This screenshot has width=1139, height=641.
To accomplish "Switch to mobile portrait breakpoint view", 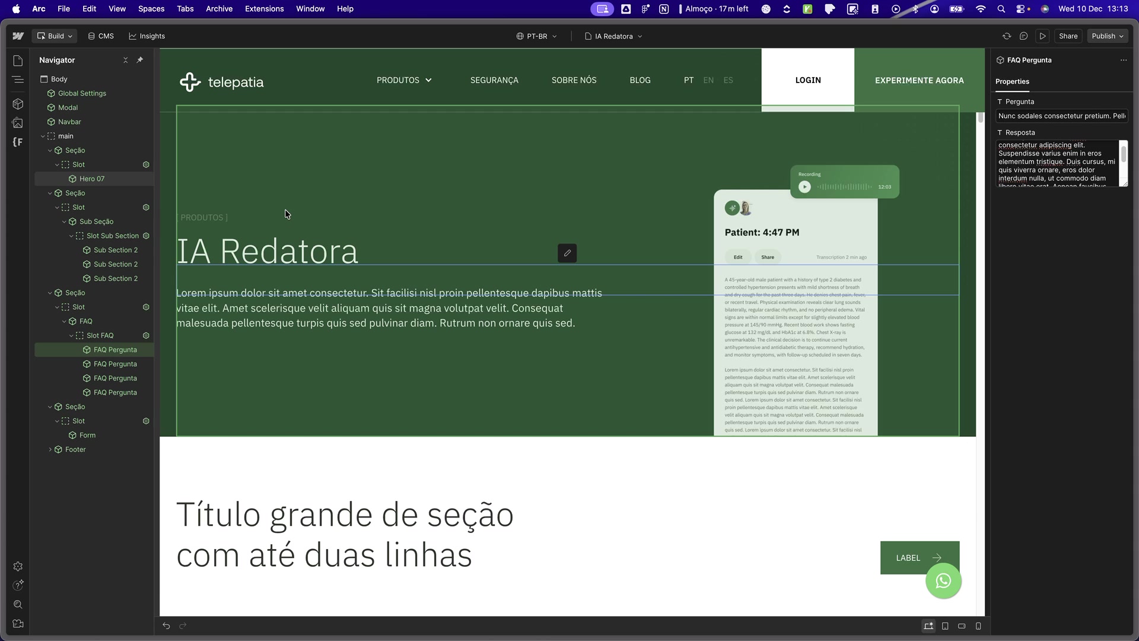I will [x=978, y=626].
